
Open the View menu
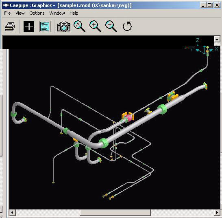click(x=20, y=13)
